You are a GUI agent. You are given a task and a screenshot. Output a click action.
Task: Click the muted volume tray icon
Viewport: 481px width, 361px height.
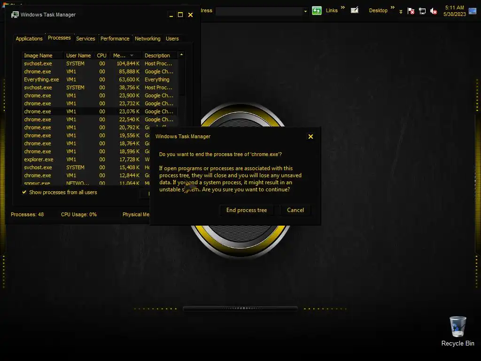click(434, 11)
